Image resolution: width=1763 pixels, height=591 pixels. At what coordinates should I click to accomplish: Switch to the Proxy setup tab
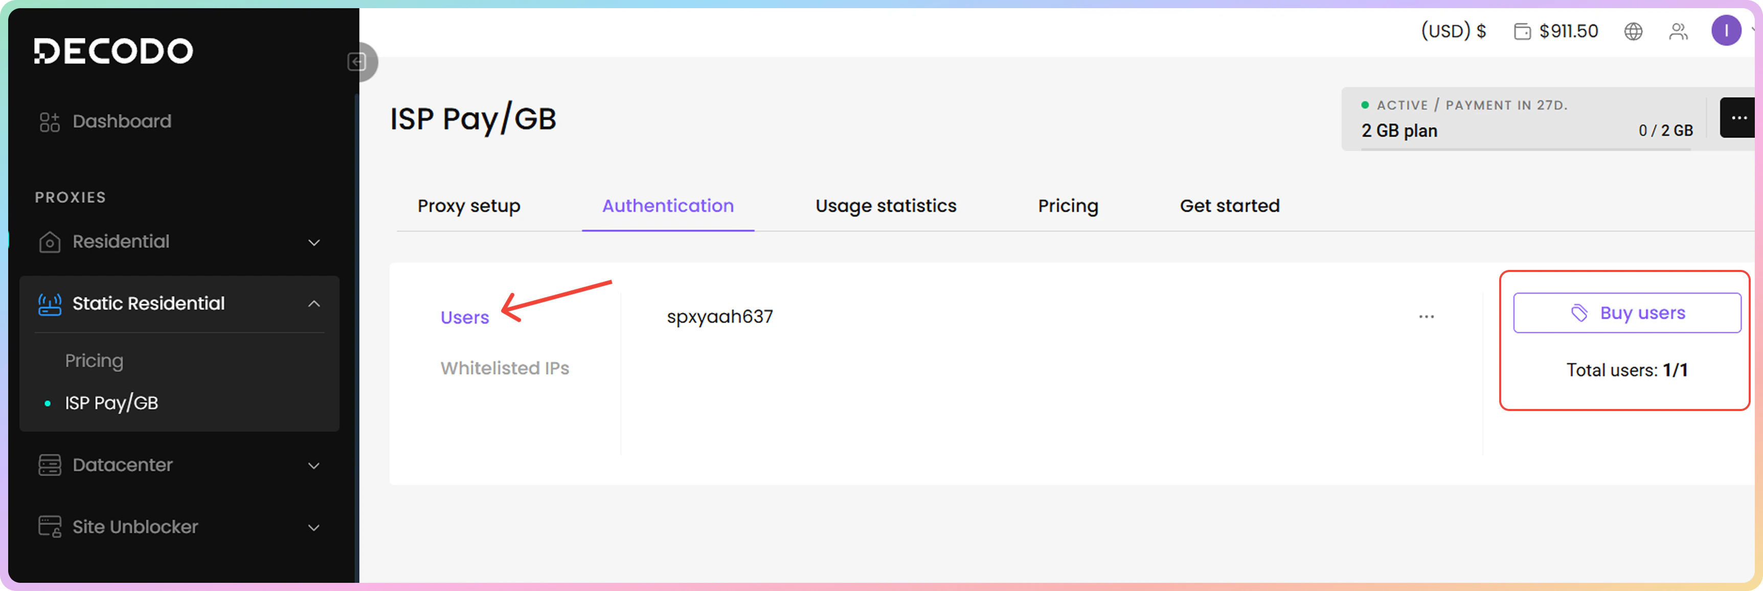[x=469, y=206]
